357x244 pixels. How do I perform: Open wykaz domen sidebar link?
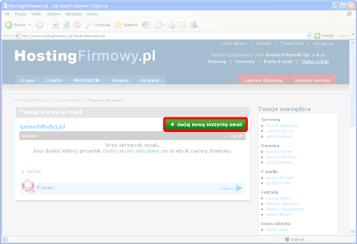(x=280, y=152)
